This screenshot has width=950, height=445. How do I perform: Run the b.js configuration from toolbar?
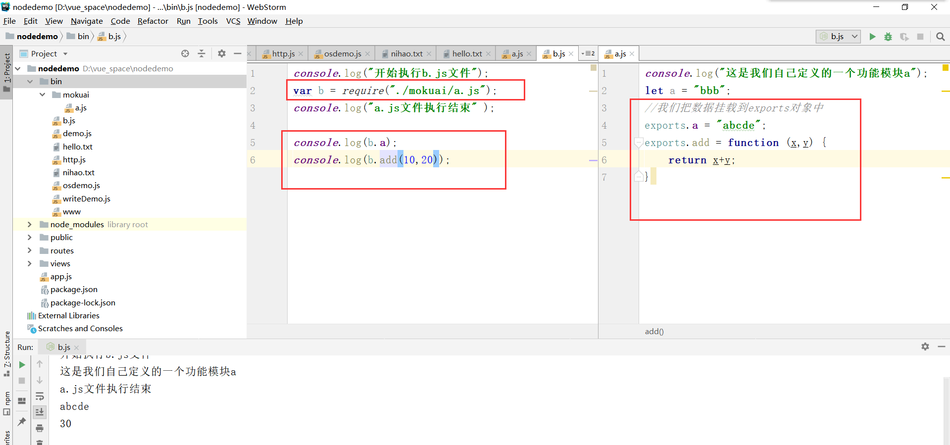[872, 37]
